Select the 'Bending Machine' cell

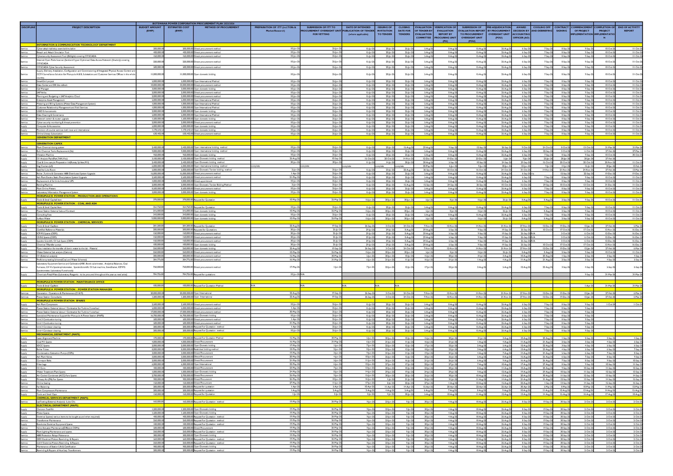(x=86, y=185)
